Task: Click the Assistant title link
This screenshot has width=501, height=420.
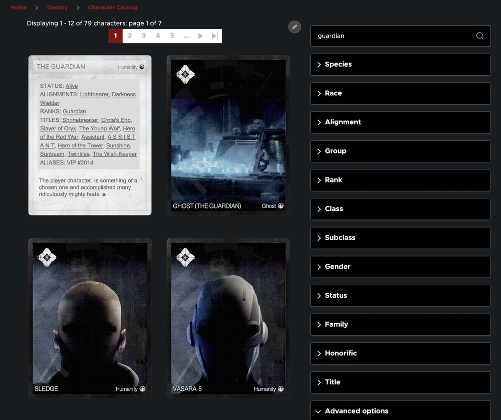Action: (93, 137)
